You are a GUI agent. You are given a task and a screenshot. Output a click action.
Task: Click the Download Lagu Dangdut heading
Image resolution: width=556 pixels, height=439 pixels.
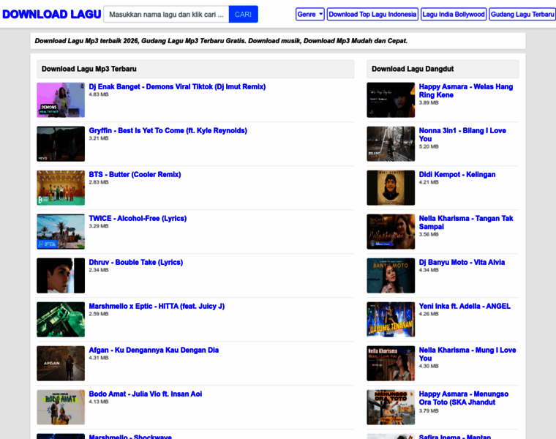[x=413, y=69]
